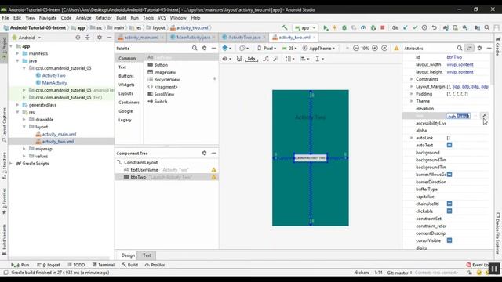Open the Terminal tool window
The width and height of the screenshot is (502, 282).
(x=104, y=265)
